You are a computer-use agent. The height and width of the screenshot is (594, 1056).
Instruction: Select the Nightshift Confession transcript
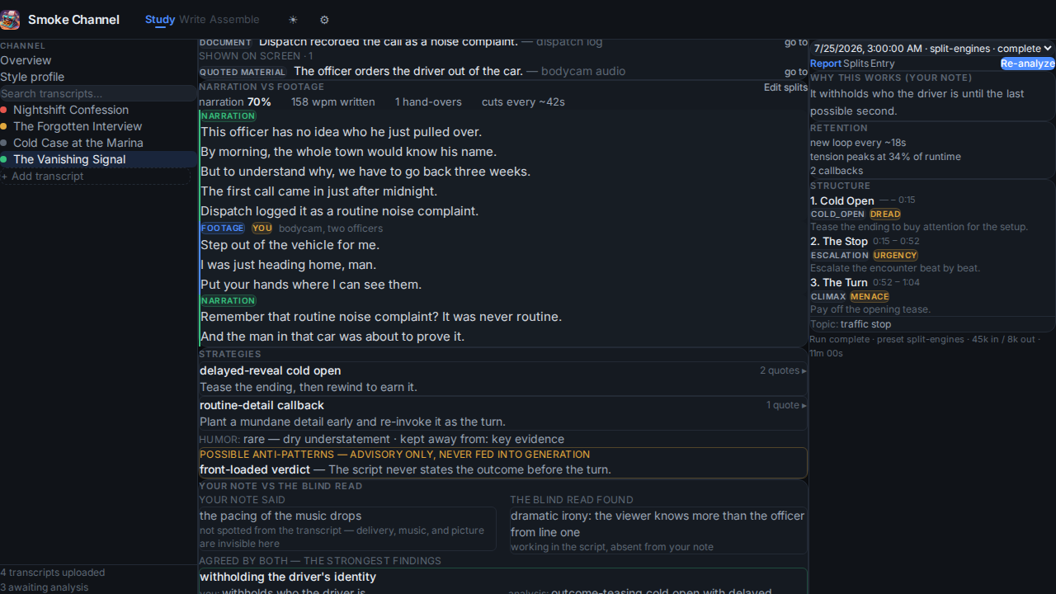(98, 110)
